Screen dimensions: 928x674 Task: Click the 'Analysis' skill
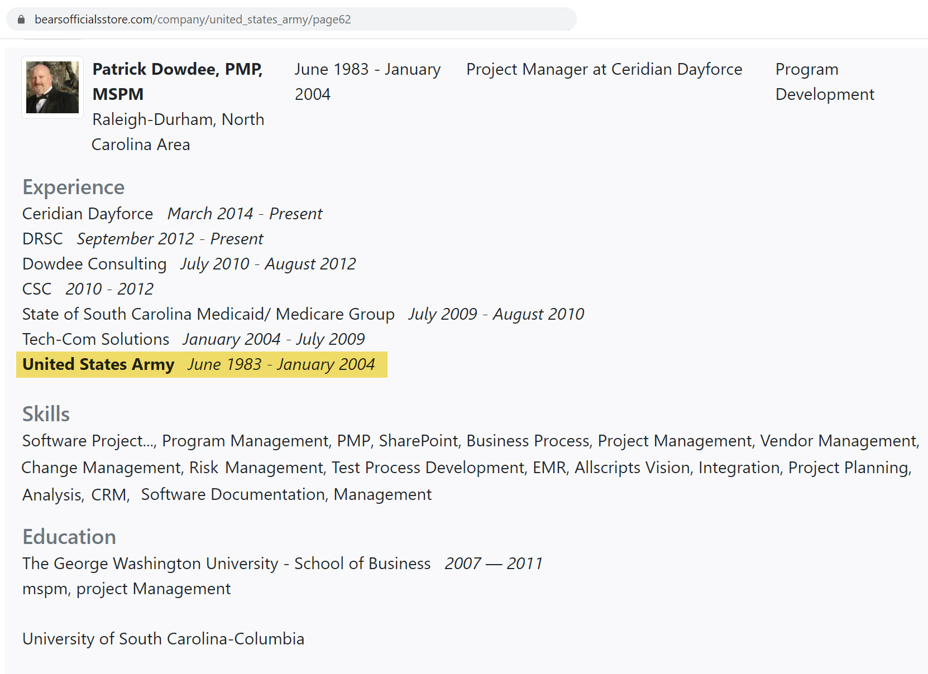click(x=52, y=494)
